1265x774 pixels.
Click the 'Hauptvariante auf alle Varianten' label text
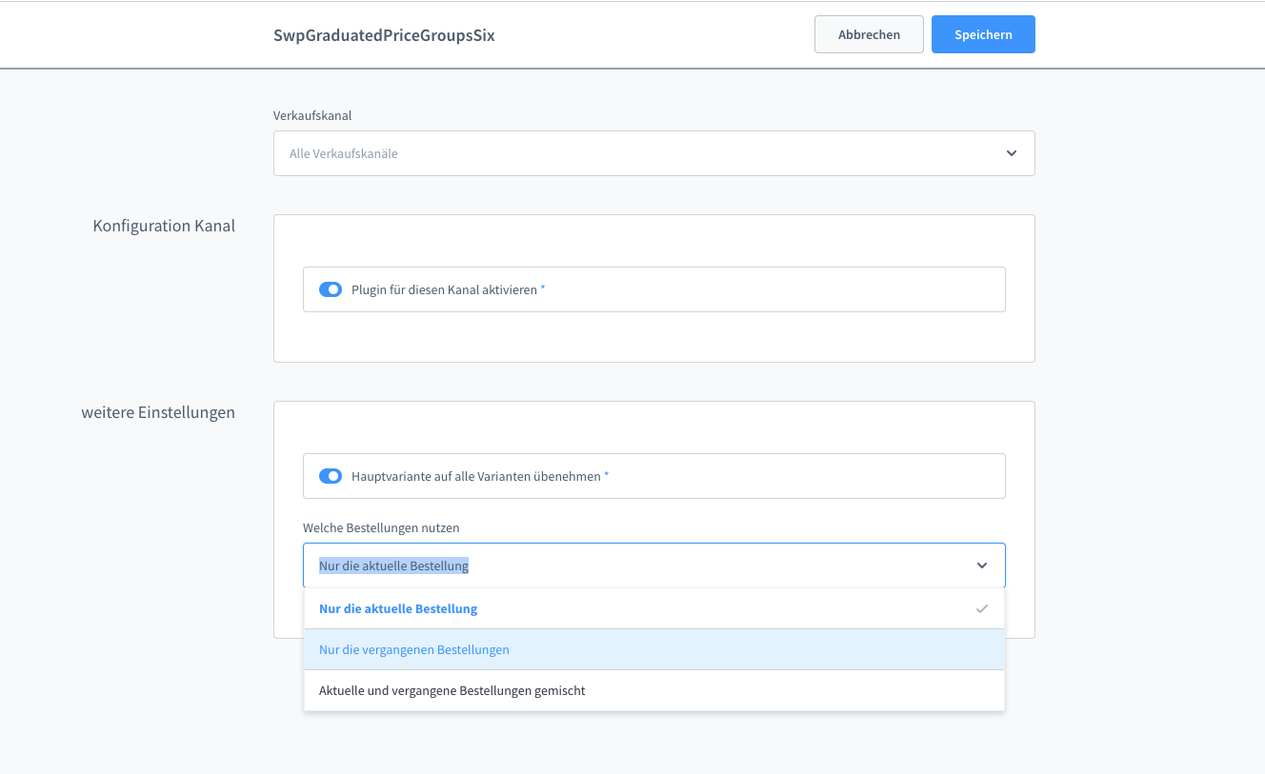(x=475, y=476)
